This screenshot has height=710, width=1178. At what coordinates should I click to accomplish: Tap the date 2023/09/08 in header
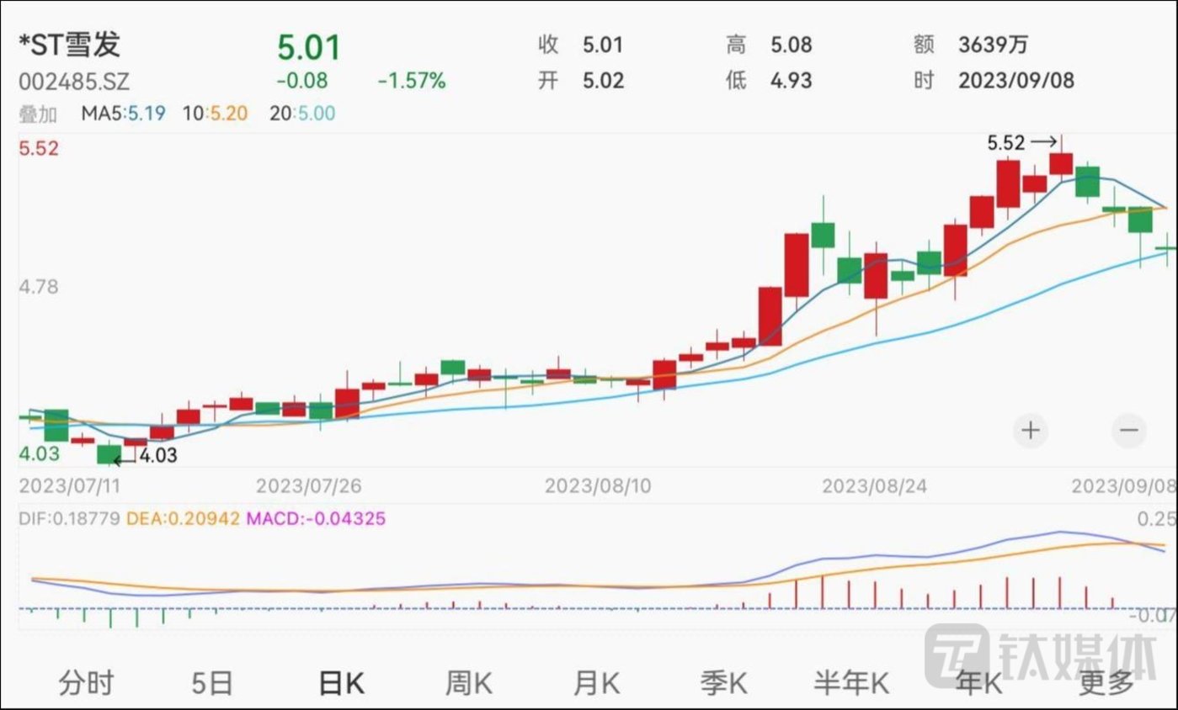(x=1016, y=82)
